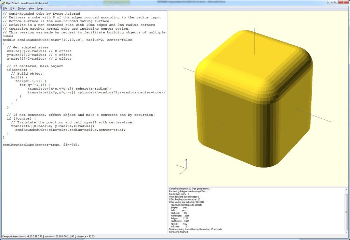Click the 'if(center) {' code line
Viewport: 350px width, 240px height.
(19, 70)
